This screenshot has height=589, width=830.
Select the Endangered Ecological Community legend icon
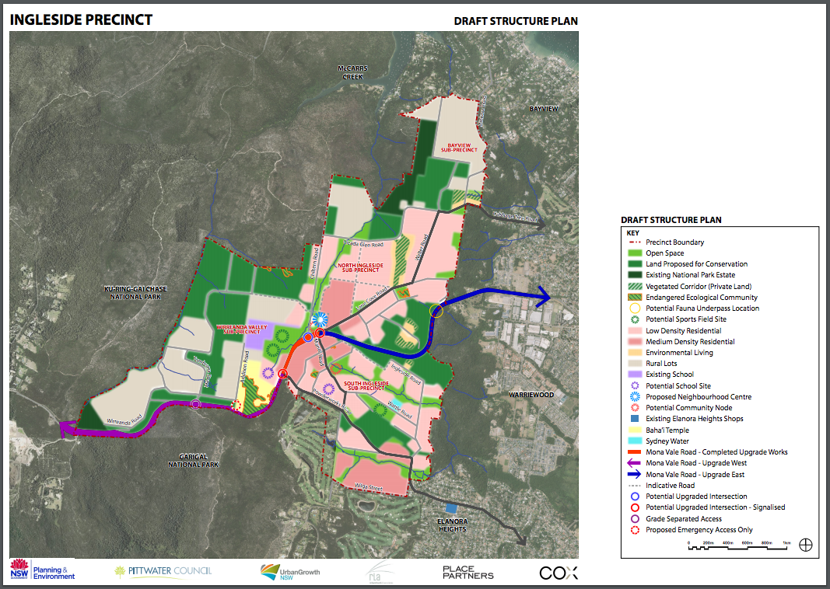(x=635, y=297)
